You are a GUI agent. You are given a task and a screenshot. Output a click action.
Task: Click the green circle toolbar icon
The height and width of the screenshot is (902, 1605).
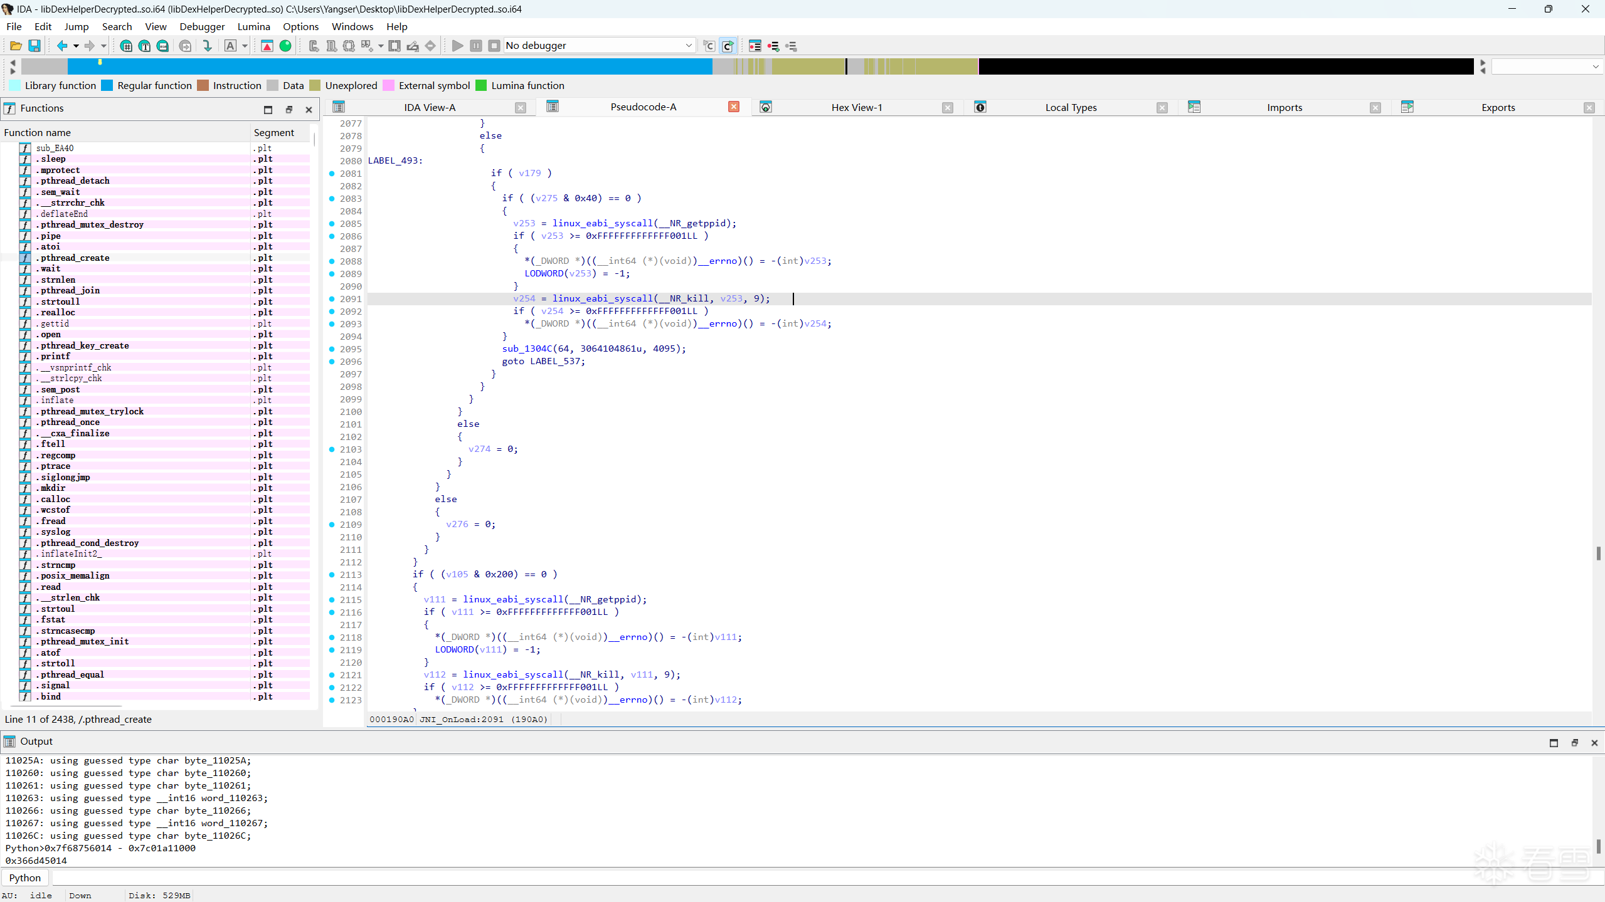point(285,46)
